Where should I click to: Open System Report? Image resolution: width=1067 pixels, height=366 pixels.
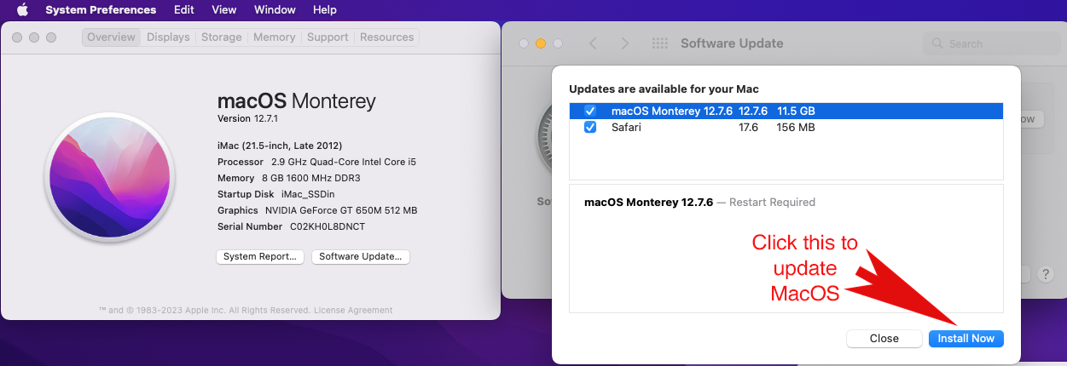tap(259, 257)
